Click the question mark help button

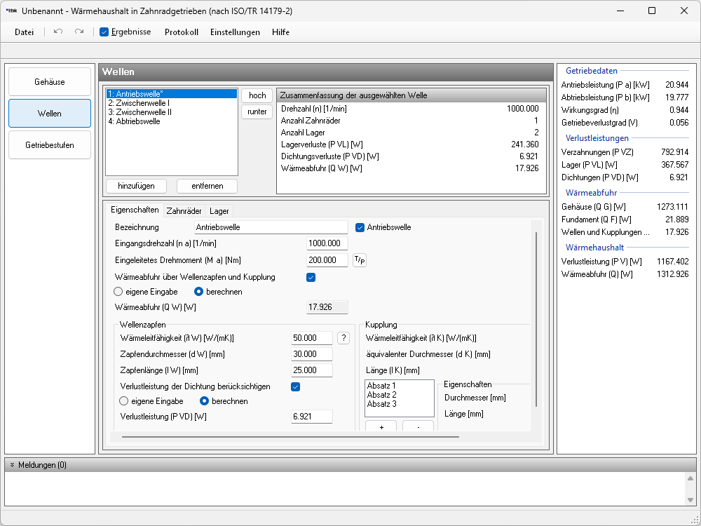(x=343, y=338)
